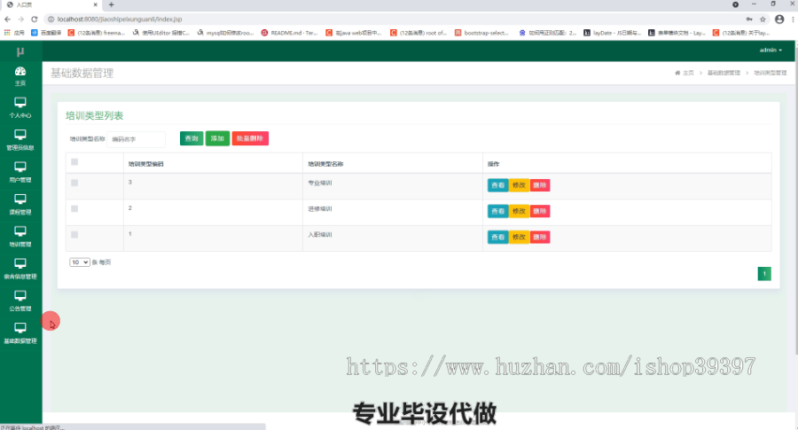The width and height of the screenshot is (798, 430).
Task: Open 培训管理 in the sidebar
Action: point(20,236)
